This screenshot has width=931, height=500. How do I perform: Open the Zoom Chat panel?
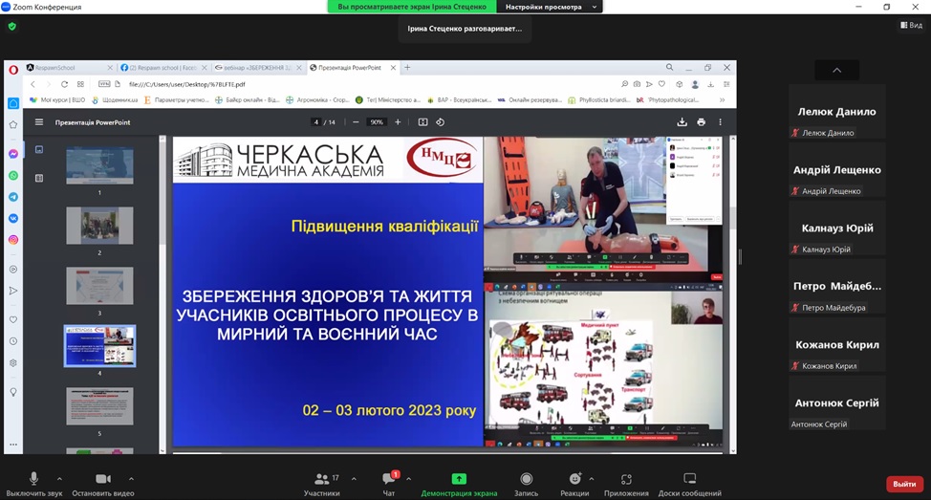389,479
